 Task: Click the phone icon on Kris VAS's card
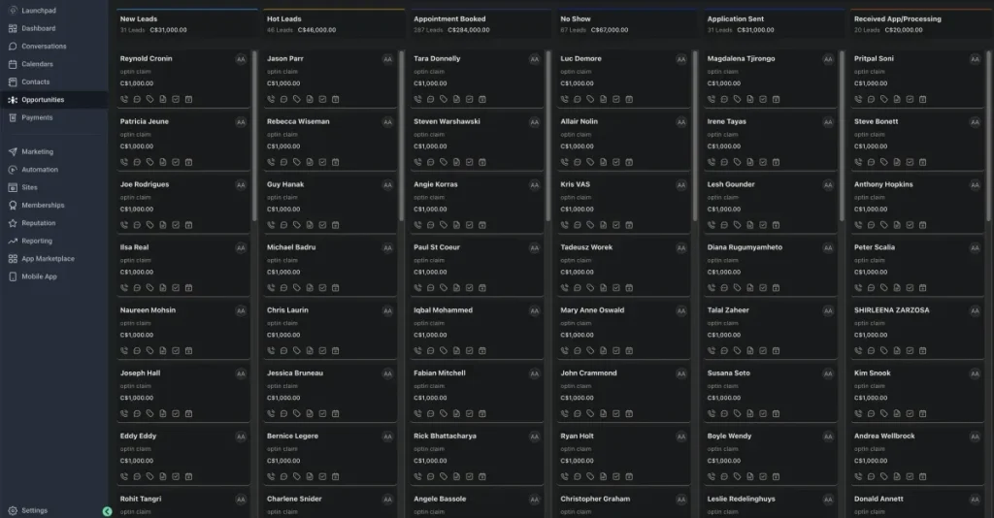565,224
